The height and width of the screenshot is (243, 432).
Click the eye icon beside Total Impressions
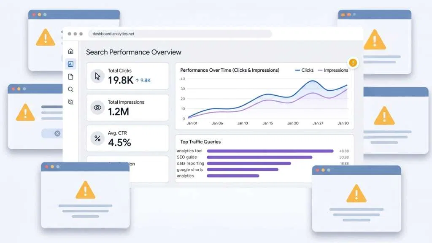pyautogui.click(x=97, y=108)
